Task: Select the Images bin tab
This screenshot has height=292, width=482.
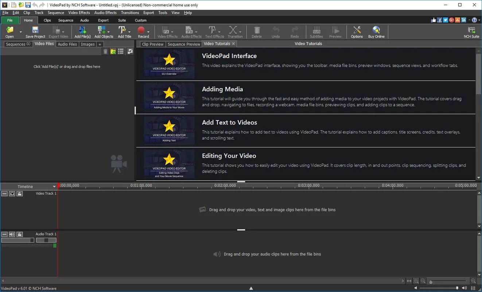Action: click(x=88, y=44)
